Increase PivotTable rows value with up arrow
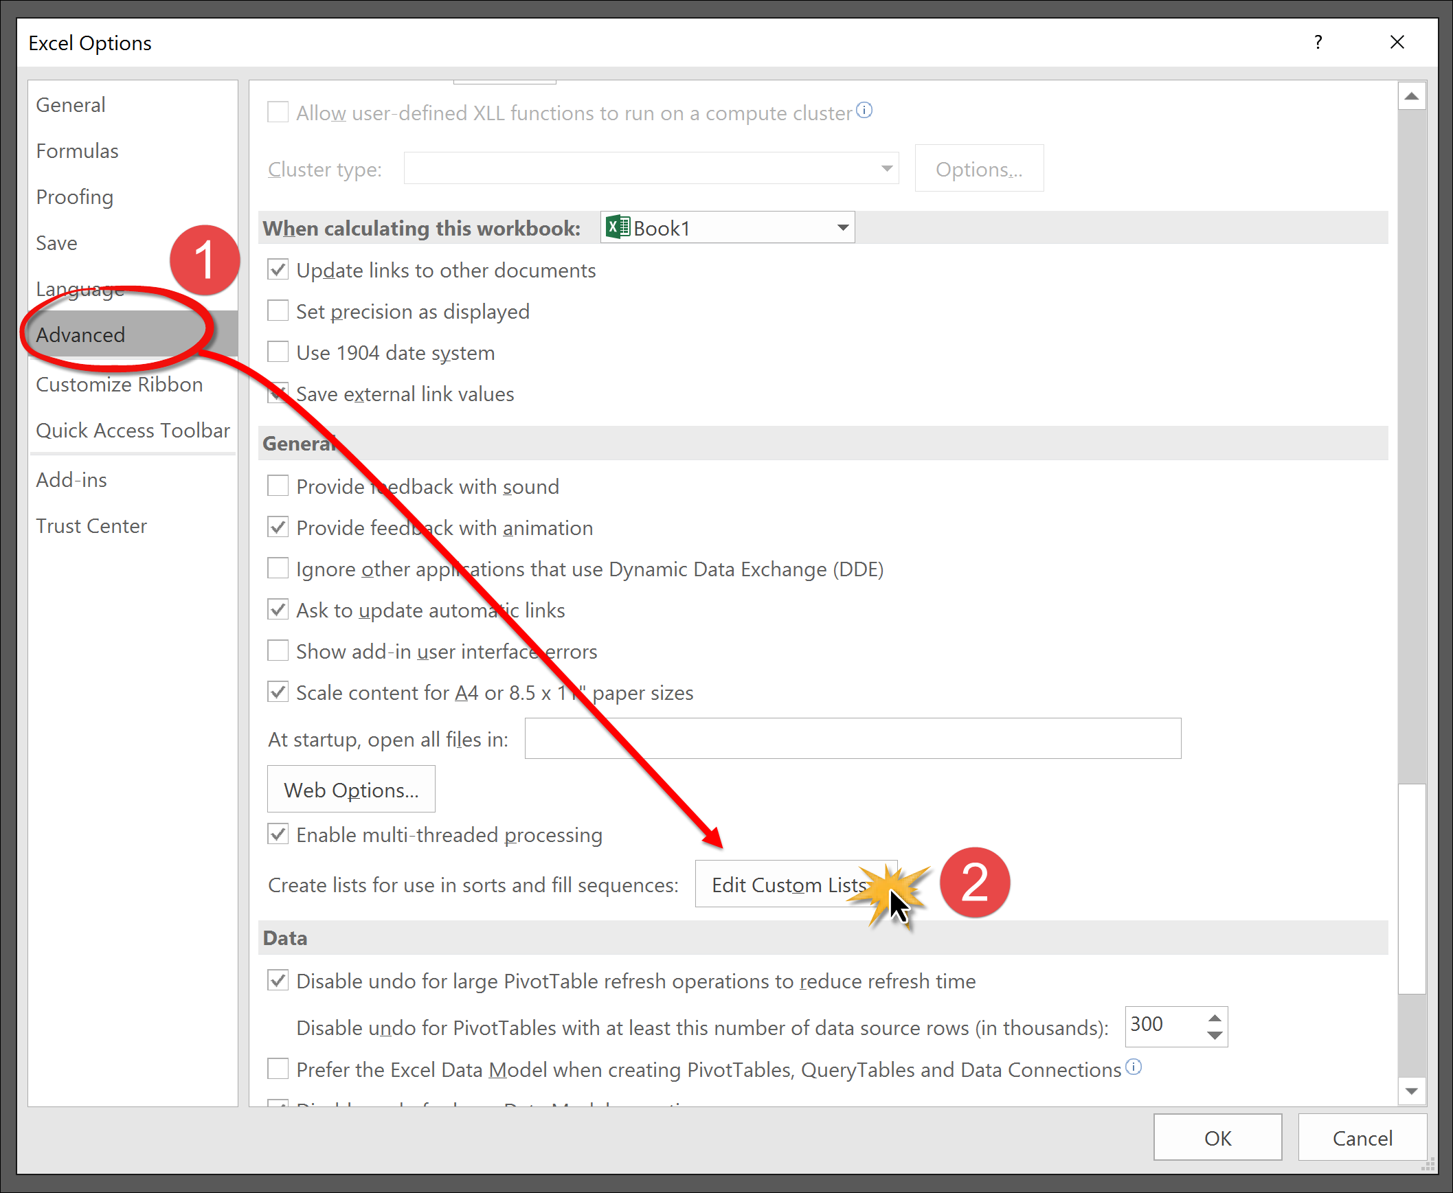1453x1193 pixels. [1215, 1019]
